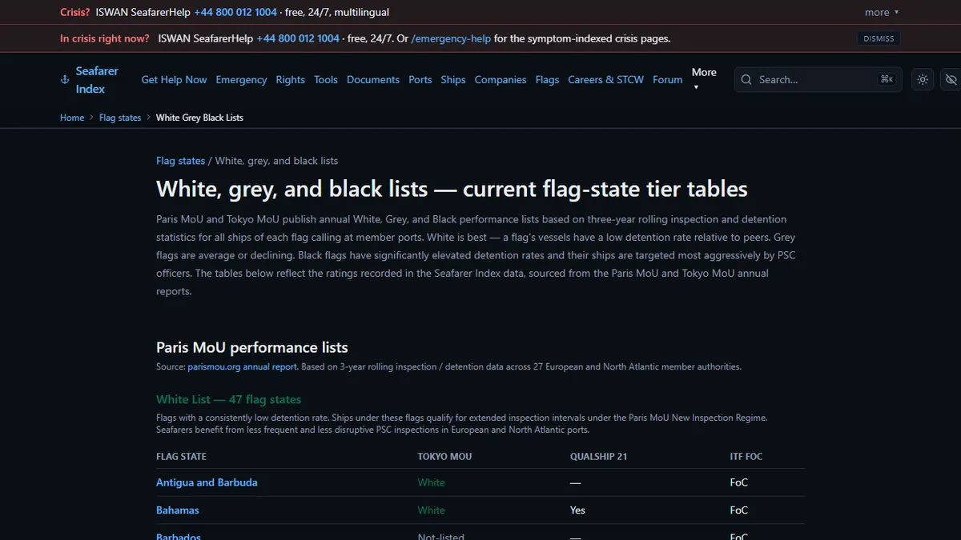Open the Antigua and Barbuda flag page
961x540 pixels.
click(207, 482)
